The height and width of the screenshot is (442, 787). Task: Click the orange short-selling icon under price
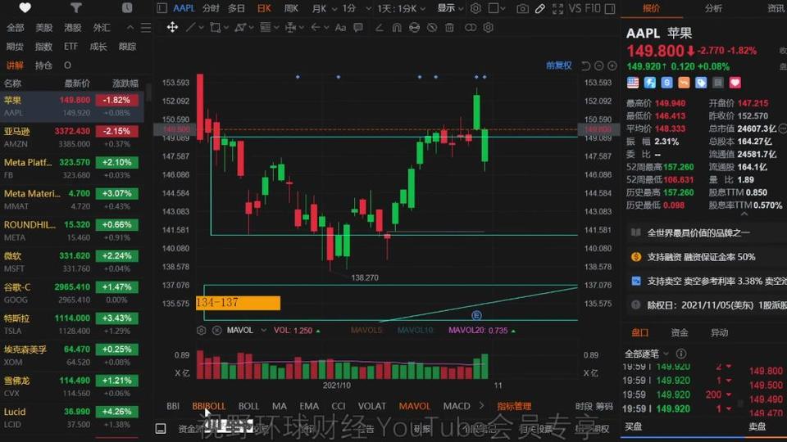tap(684, 83)
